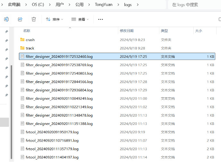Select filter_designer_20240920110049249.log file icon
Viewport: 221px width, 162px height.
[x=22, y=98]
